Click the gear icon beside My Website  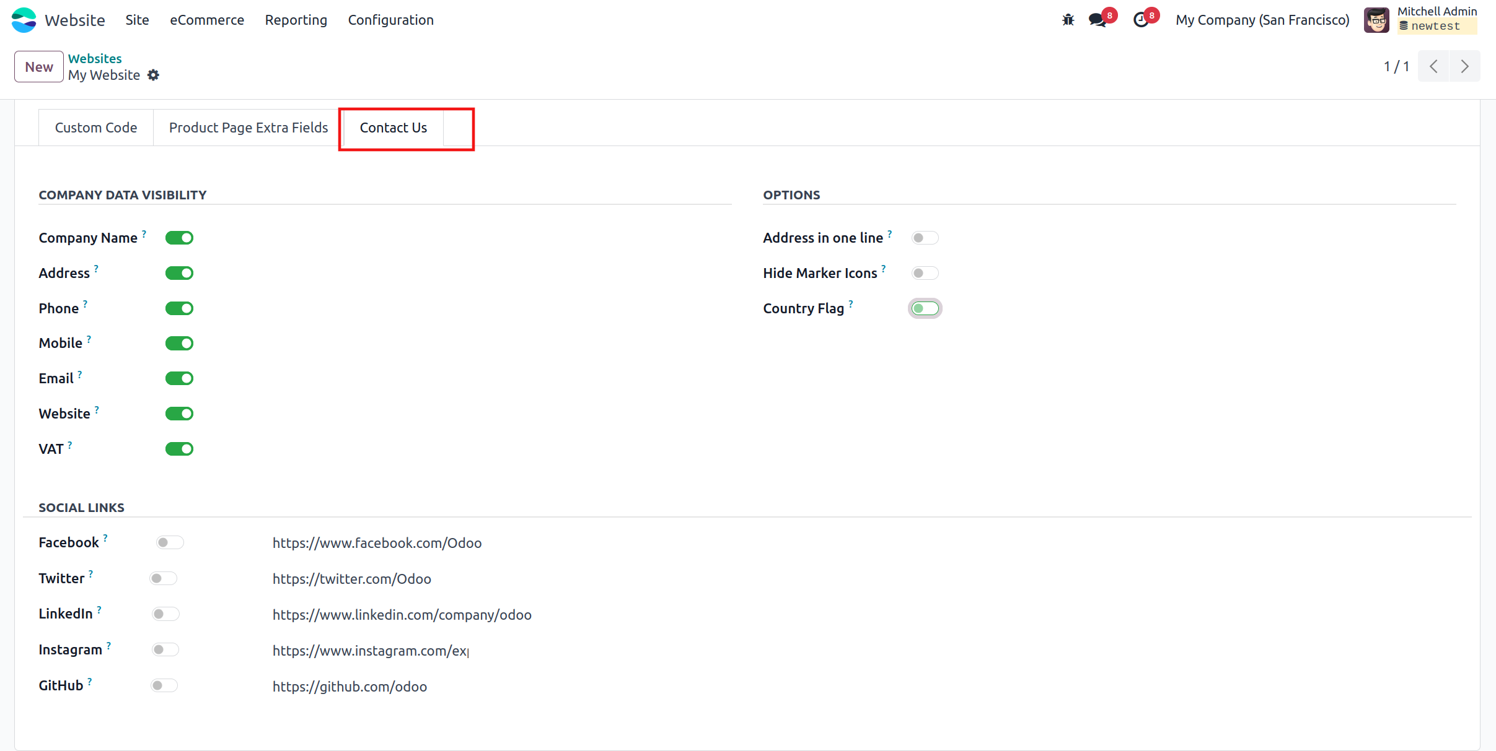(153, 75)
